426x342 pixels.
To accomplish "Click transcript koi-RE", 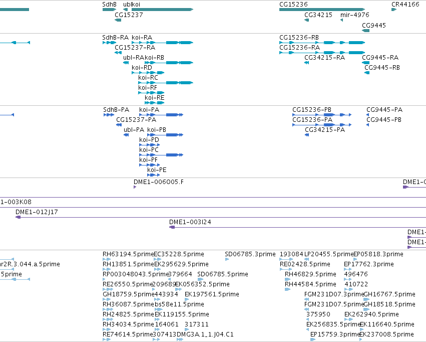I will tap(155, 98).
